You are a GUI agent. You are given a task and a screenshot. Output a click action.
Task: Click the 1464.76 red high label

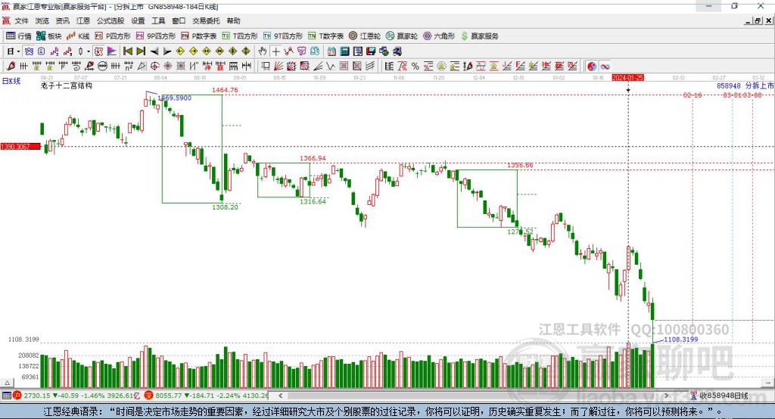click(x=225, y=90)
